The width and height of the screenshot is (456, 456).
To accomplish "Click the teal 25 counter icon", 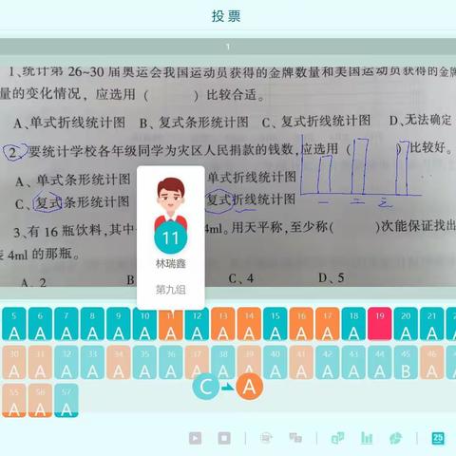I will (x=438, y=438).
